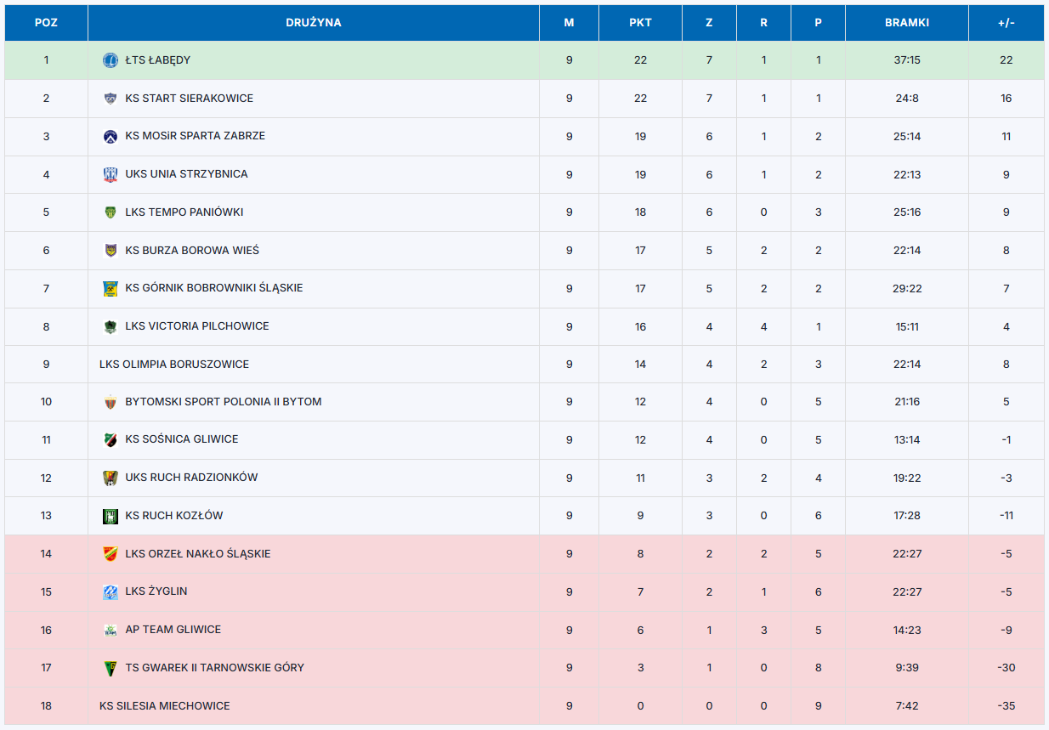Select the LKS Żyglin table row name

pos(156,591)
